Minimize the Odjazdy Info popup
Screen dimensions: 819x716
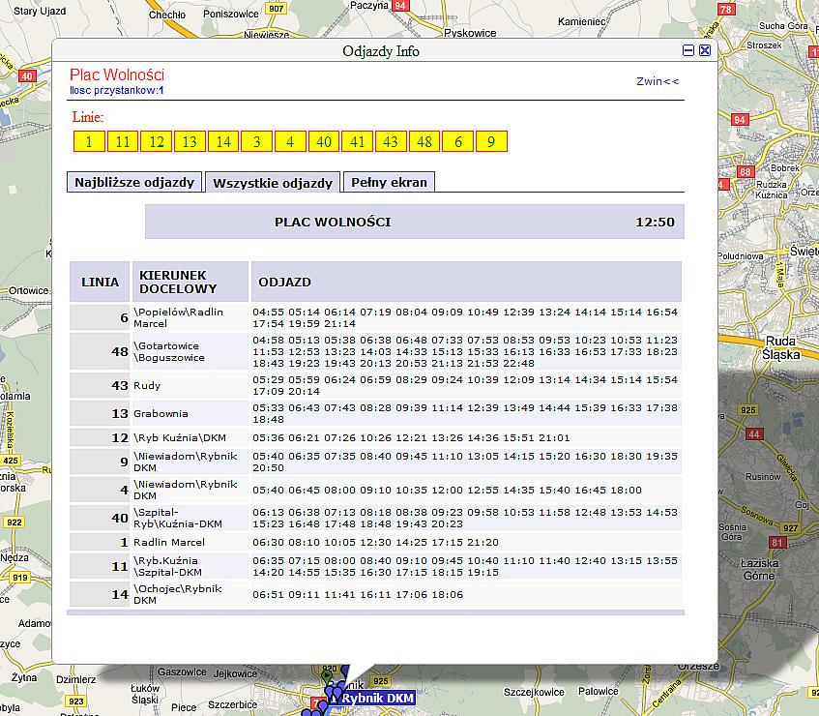tap(688, 50)
